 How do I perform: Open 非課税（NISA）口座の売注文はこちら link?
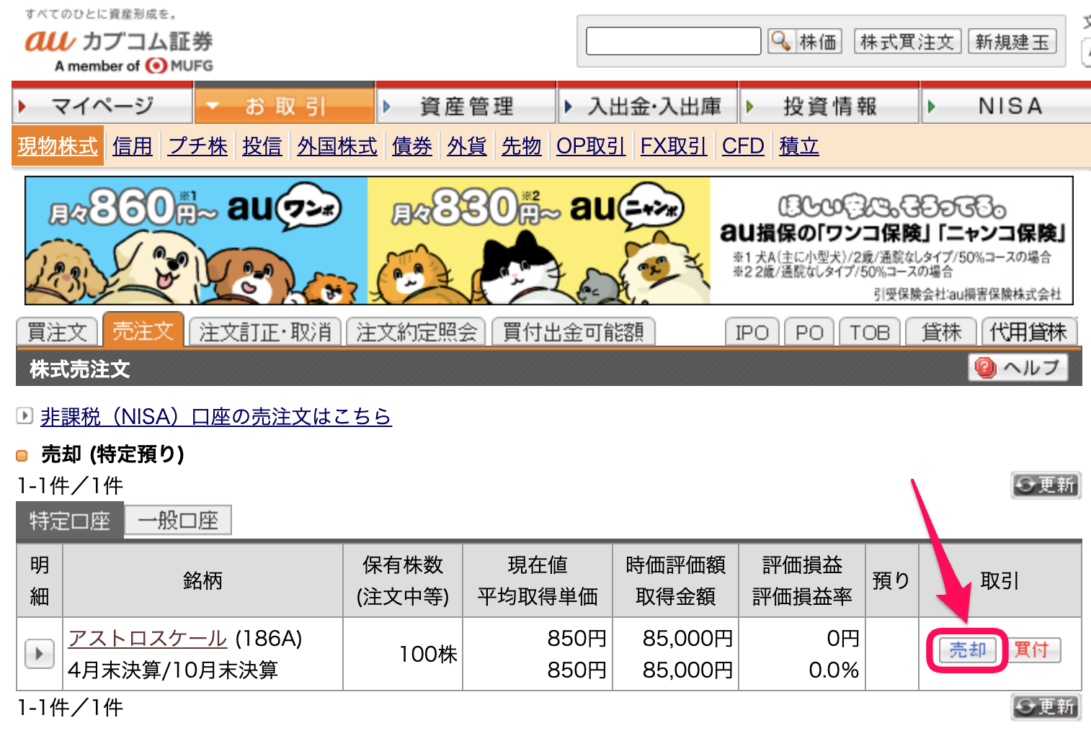click(x=216, y=416)
